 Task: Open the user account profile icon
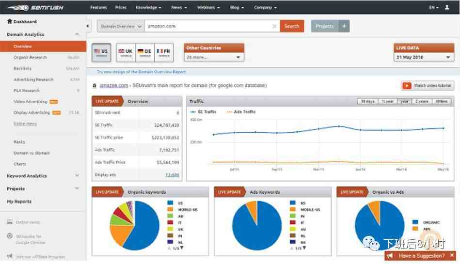click(x=447, y=7)
